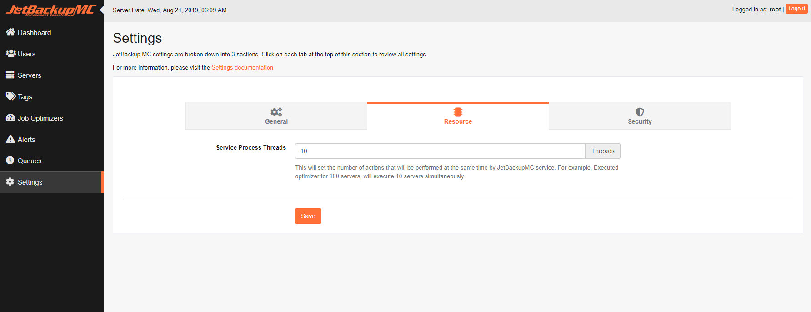
Task: Click the Service Process Threads label
Action: click(251, 147)
